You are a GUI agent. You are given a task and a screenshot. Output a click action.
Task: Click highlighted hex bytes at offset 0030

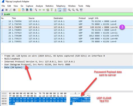(x=38, y=101)
